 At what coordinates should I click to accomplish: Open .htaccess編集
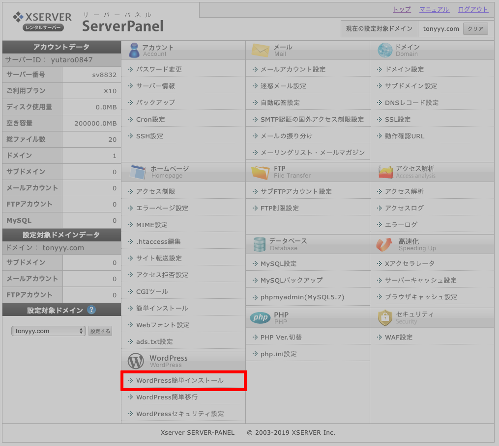coord(158,241)
